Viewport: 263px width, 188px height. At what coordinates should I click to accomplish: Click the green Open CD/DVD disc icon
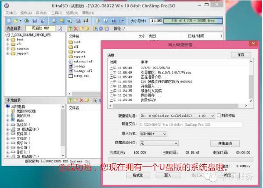(26, 21)
